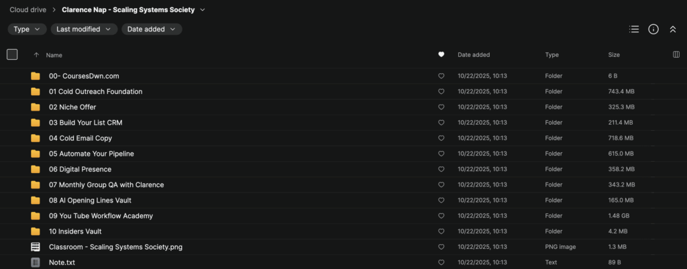This screenshot has height=269, width=687.
Task: Click the 04 Cold Email Copy folder icon
Action: point(36,138)
